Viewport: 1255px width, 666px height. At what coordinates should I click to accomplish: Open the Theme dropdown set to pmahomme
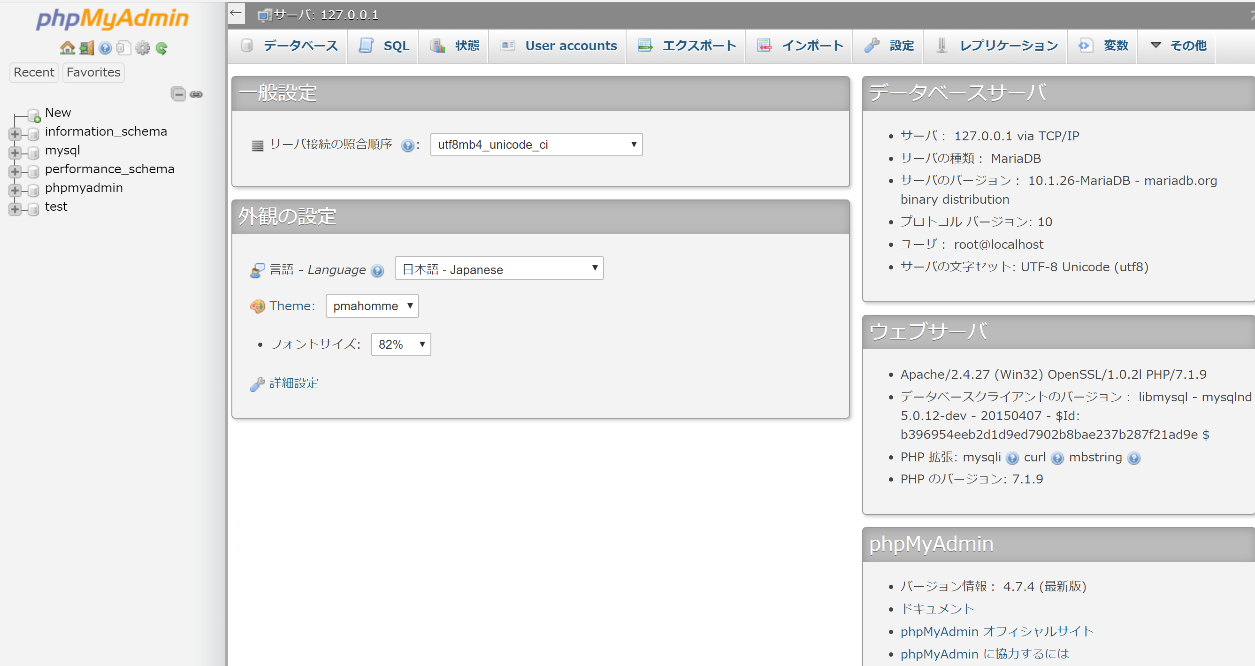coord(372,306)
